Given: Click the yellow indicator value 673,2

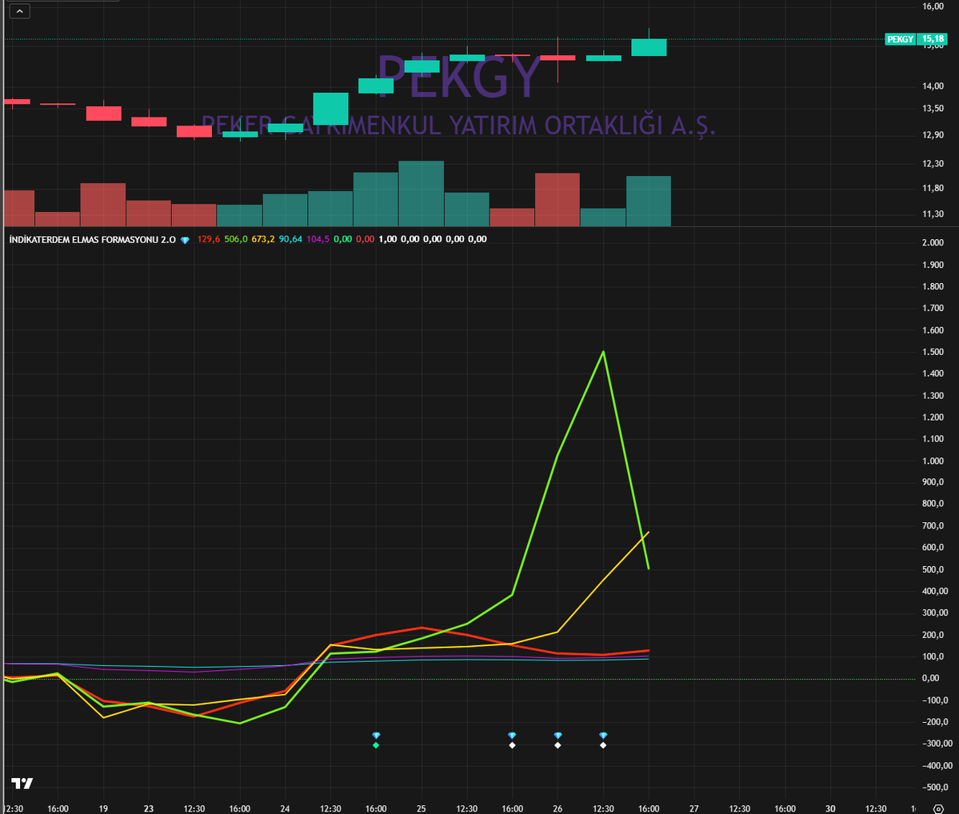Looking at the screenshot, I should point(263,239).
